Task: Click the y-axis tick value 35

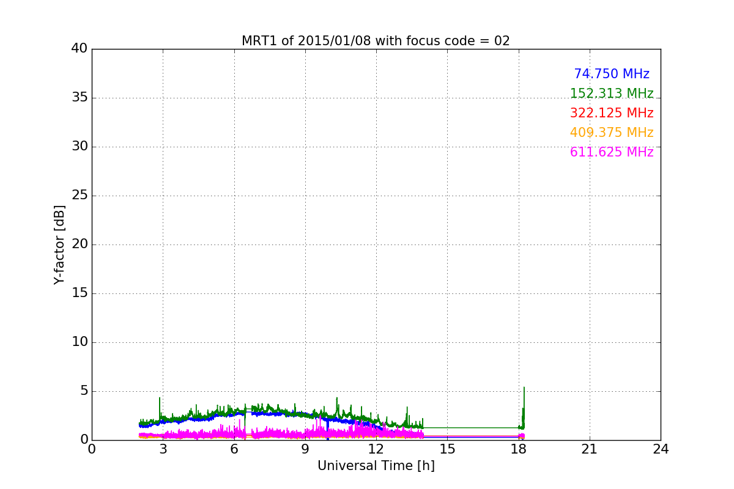Action: pyautogui.click(x=79, y=98)
